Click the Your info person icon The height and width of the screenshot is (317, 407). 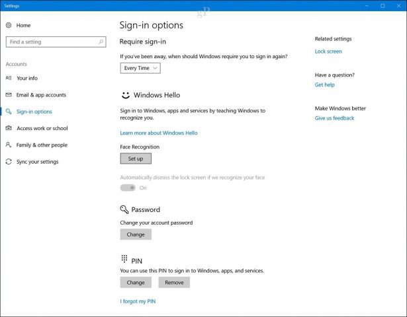(x=9, y=78)
